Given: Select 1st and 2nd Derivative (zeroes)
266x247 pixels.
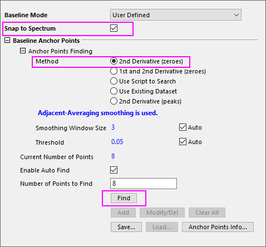Looking at the screenshot, I should [114, 71].
